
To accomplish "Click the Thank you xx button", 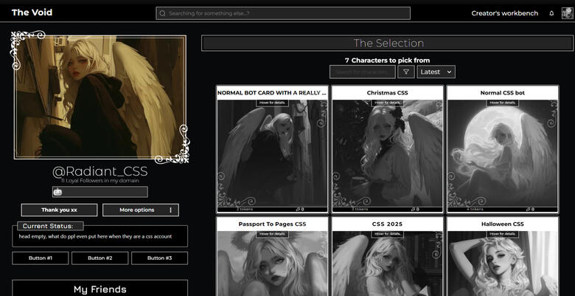I will tap(60, 210).
